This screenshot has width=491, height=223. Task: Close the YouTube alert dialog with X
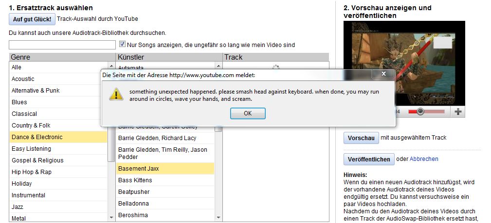coord(382,75)
